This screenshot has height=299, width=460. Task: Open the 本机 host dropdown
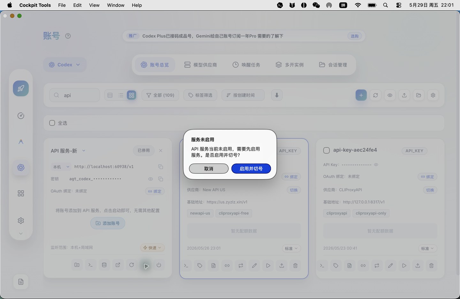tap(61, 167)
